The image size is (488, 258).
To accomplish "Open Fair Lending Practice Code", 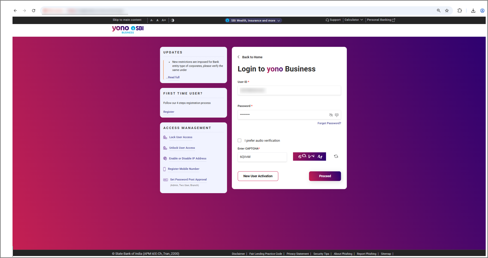I will pos(266,254).
